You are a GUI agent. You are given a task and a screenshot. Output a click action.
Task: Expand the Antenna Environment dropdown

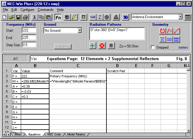180,17
